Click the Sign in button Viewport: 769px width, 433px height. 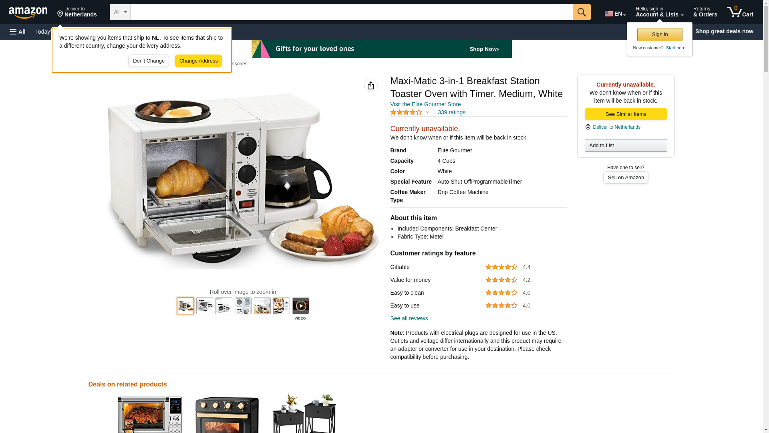coord(660,34)
